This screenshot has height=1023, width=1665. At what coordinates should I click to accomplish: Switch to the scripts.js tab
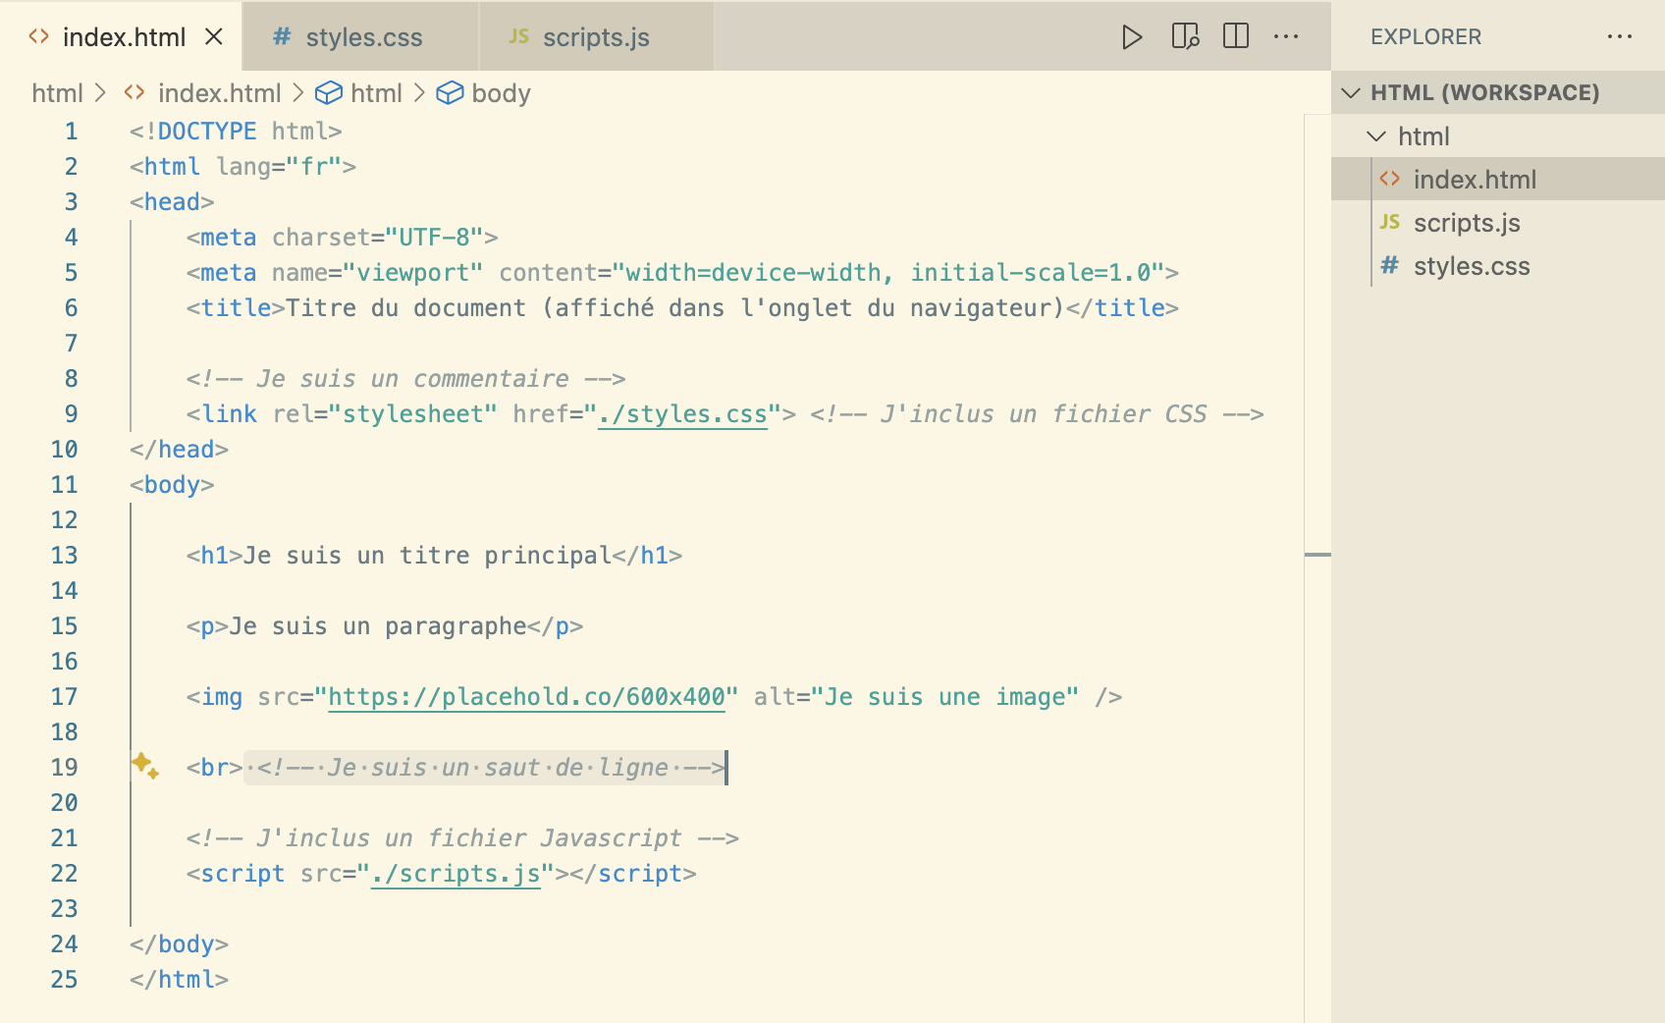595,37
